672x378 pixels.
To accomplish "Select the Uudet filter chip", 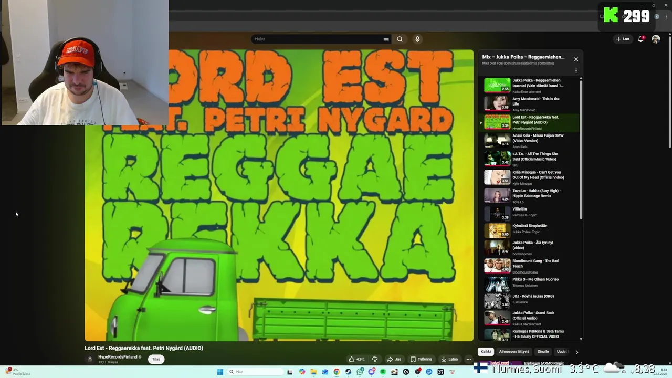I will point(562,352).
